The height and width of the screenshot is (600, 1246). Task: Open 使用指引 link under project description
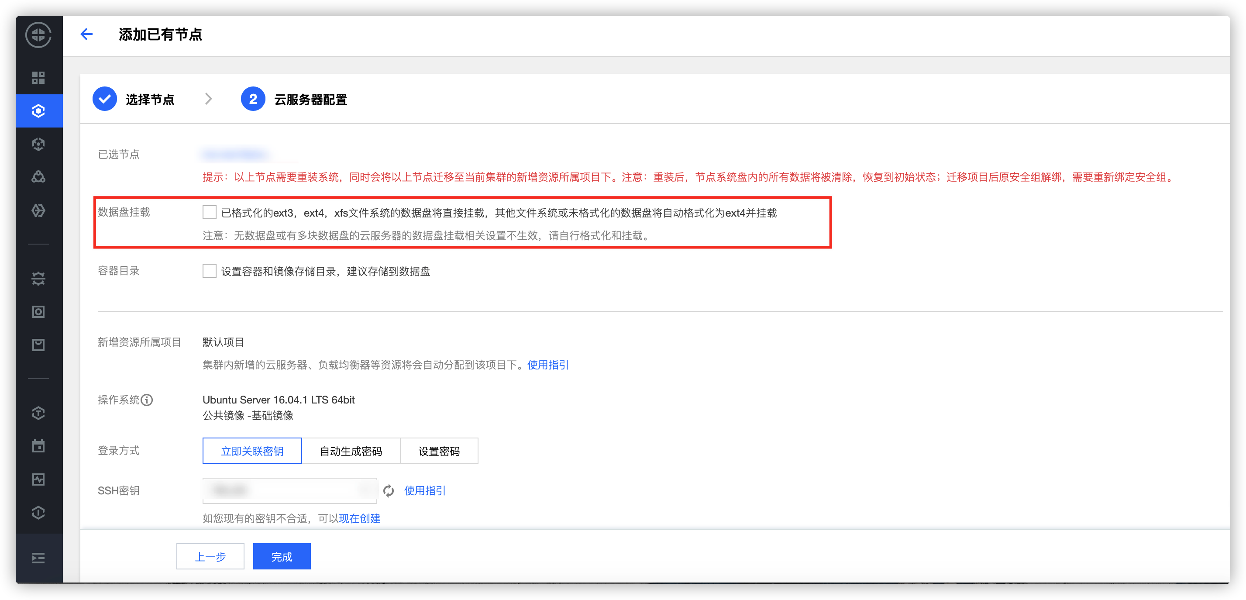(548, 365)
